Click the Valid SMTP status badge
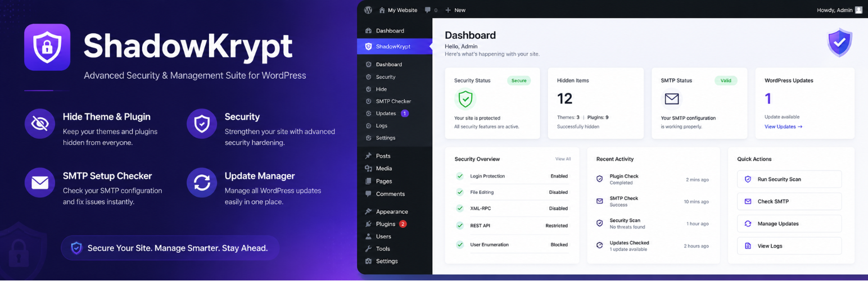Viewport: 868px width, 281px height. point(726,81)
